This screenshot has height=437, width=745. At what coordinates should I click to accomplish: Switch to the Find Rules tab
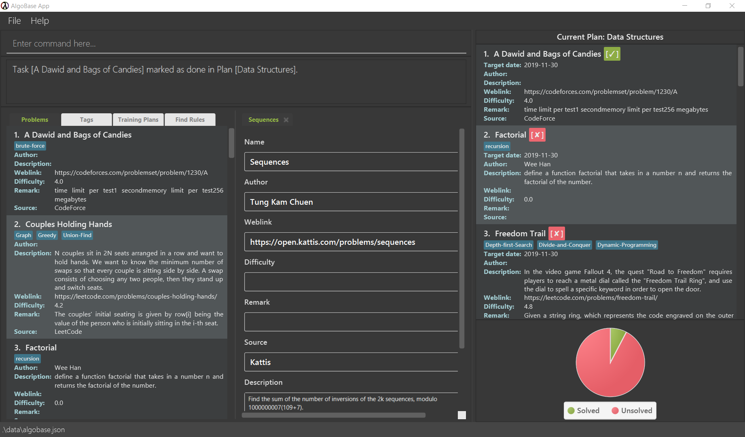coord(190,120)
